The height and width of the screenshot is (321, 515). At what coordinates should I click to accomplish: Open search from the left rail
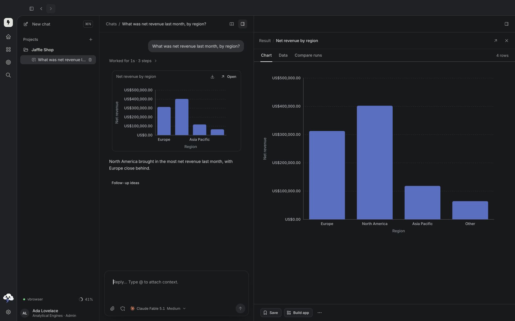click(x=8, y=75)
